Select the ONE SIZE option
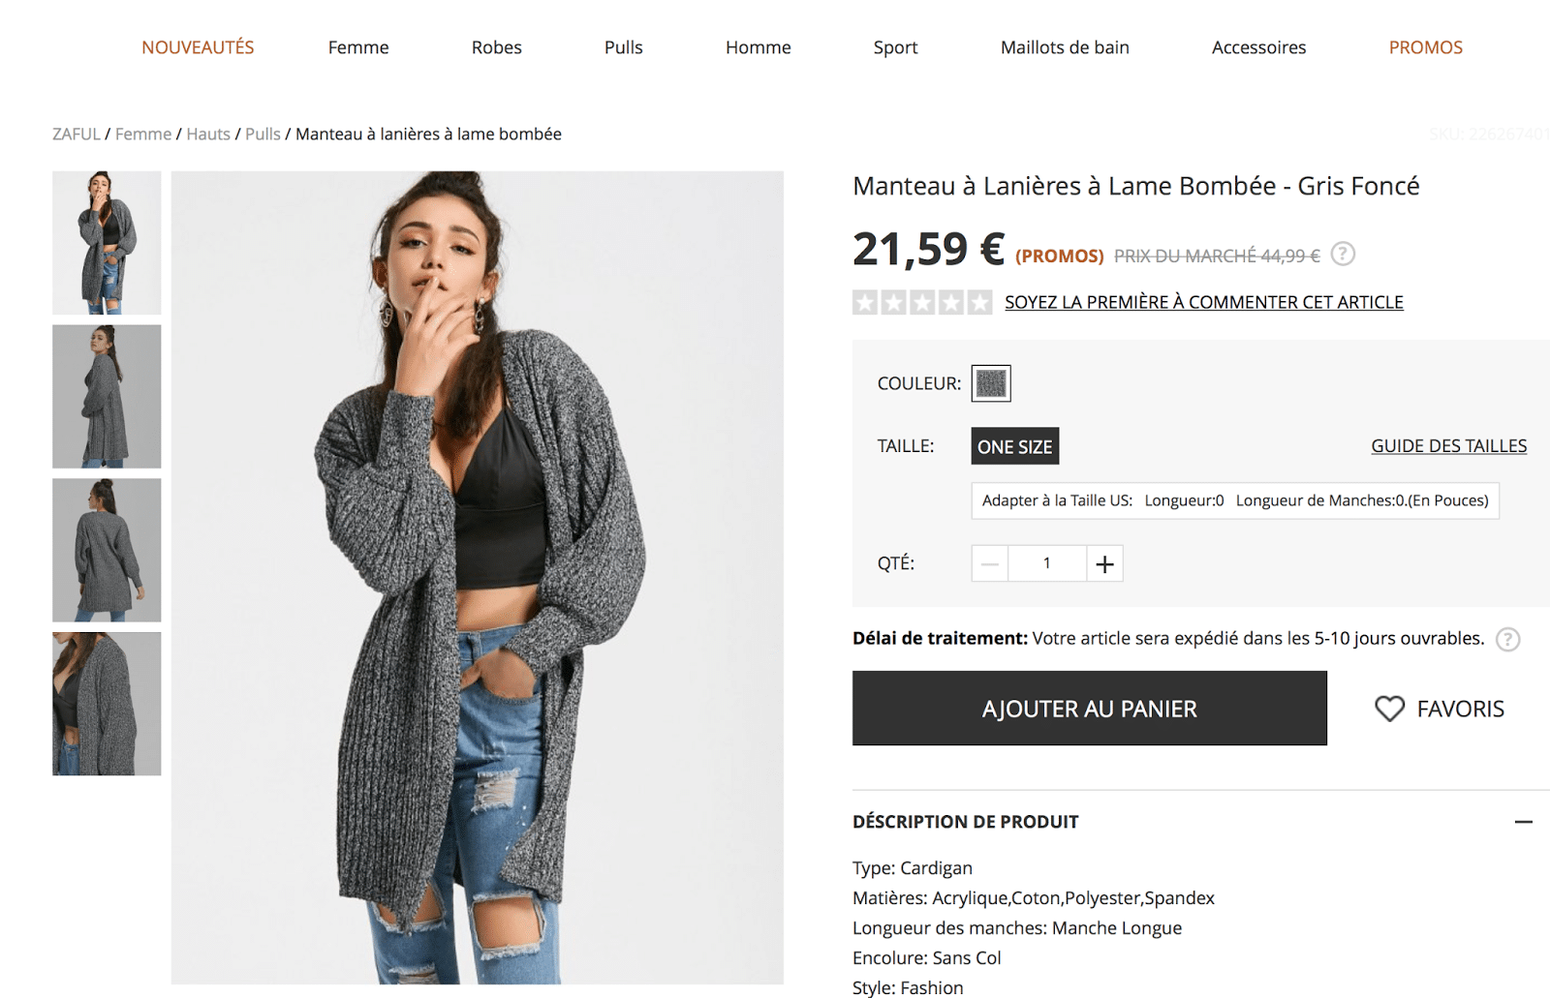The width and height of the screenshot is (1550, 998). click(1014, 446)
